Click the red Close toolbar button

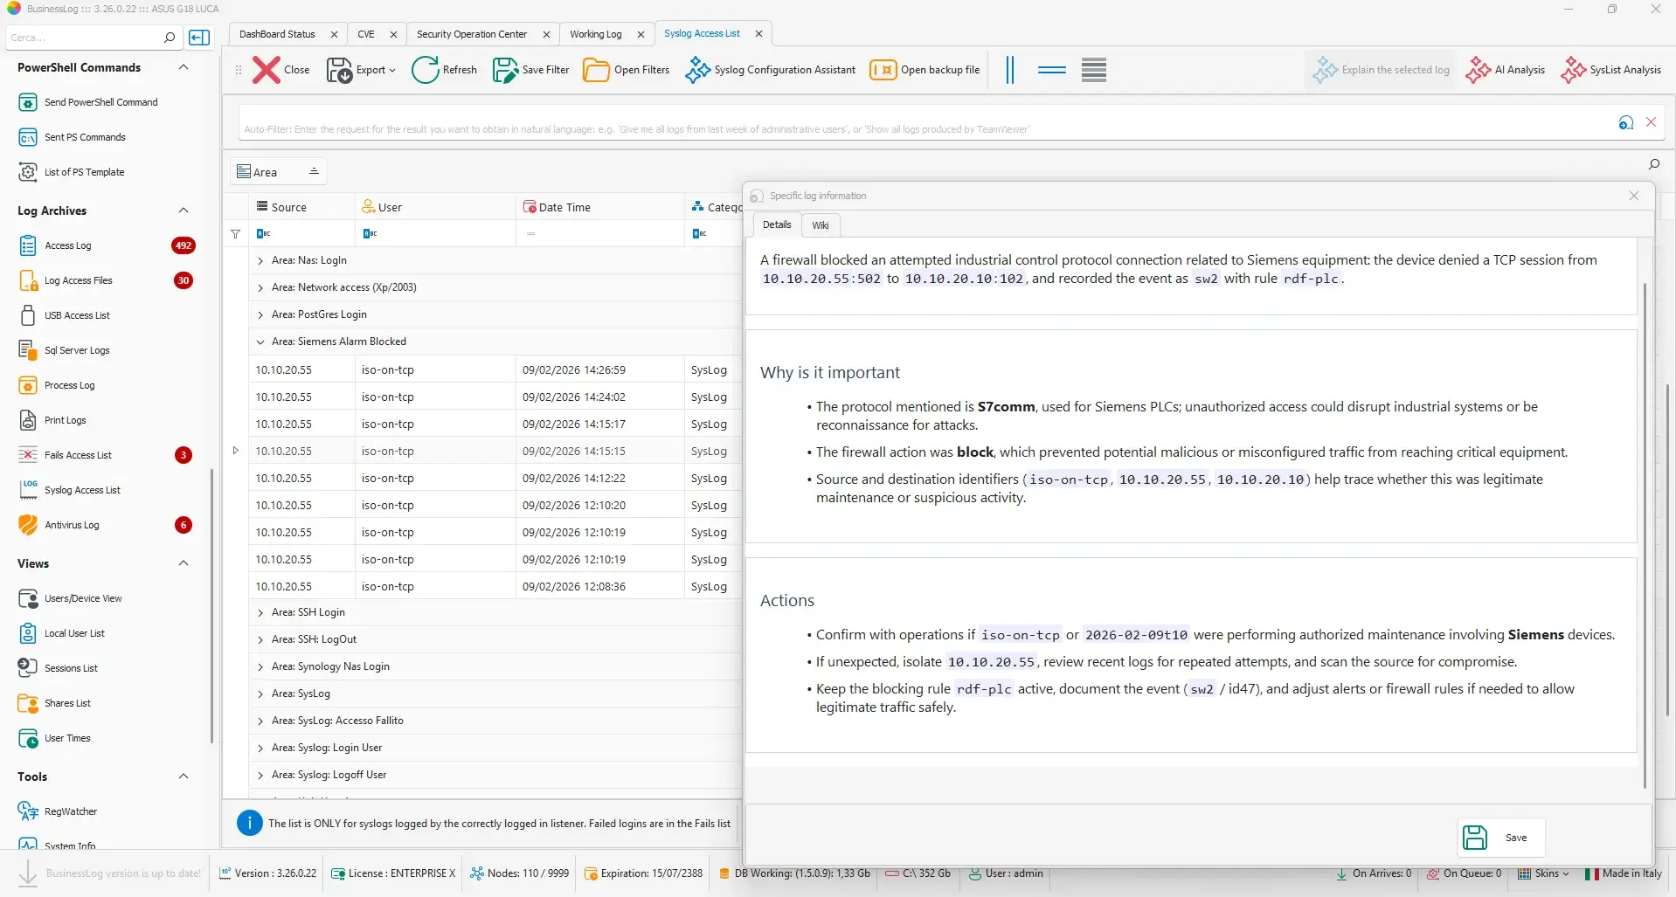[280, 70]
